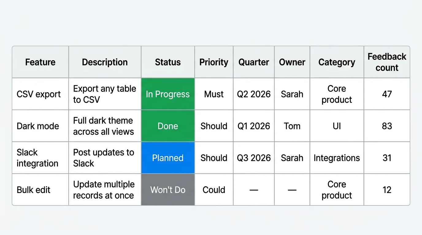Click the Dark mode feature cell
This screenshot has width=422, height=235.
[x=38, y=126]
